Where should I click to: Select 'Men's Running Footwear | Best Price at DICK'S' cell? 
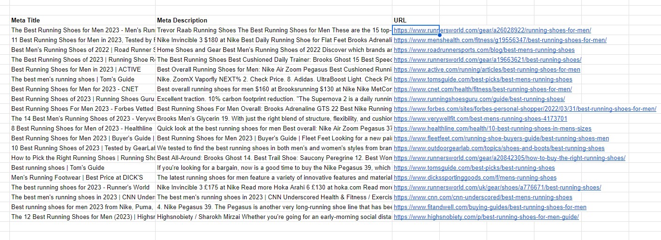(x=83, y=178)
